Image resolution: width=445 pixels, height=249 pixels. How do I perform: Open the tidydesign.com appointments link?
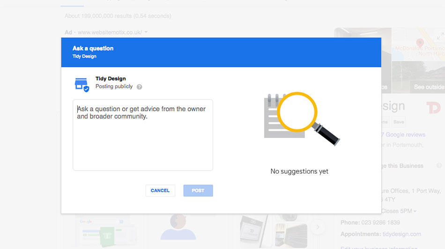click(401, 234)
